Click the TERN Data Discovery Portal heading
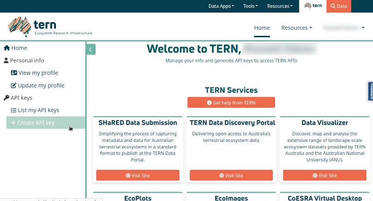Viewport: 373px width, 201px height. click(x=232, y=123)
